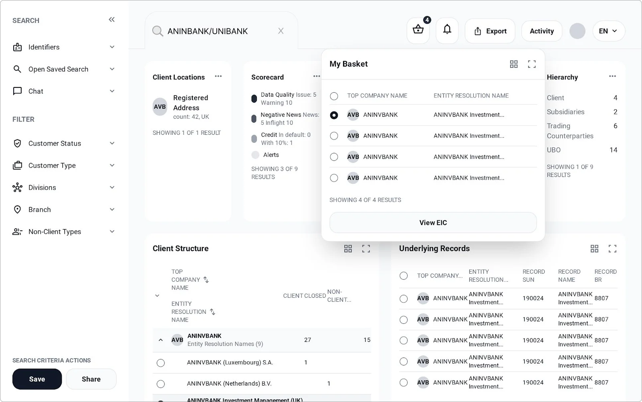Expand My Basket to fullscreen
642x402 pixels.
point(532,64)
